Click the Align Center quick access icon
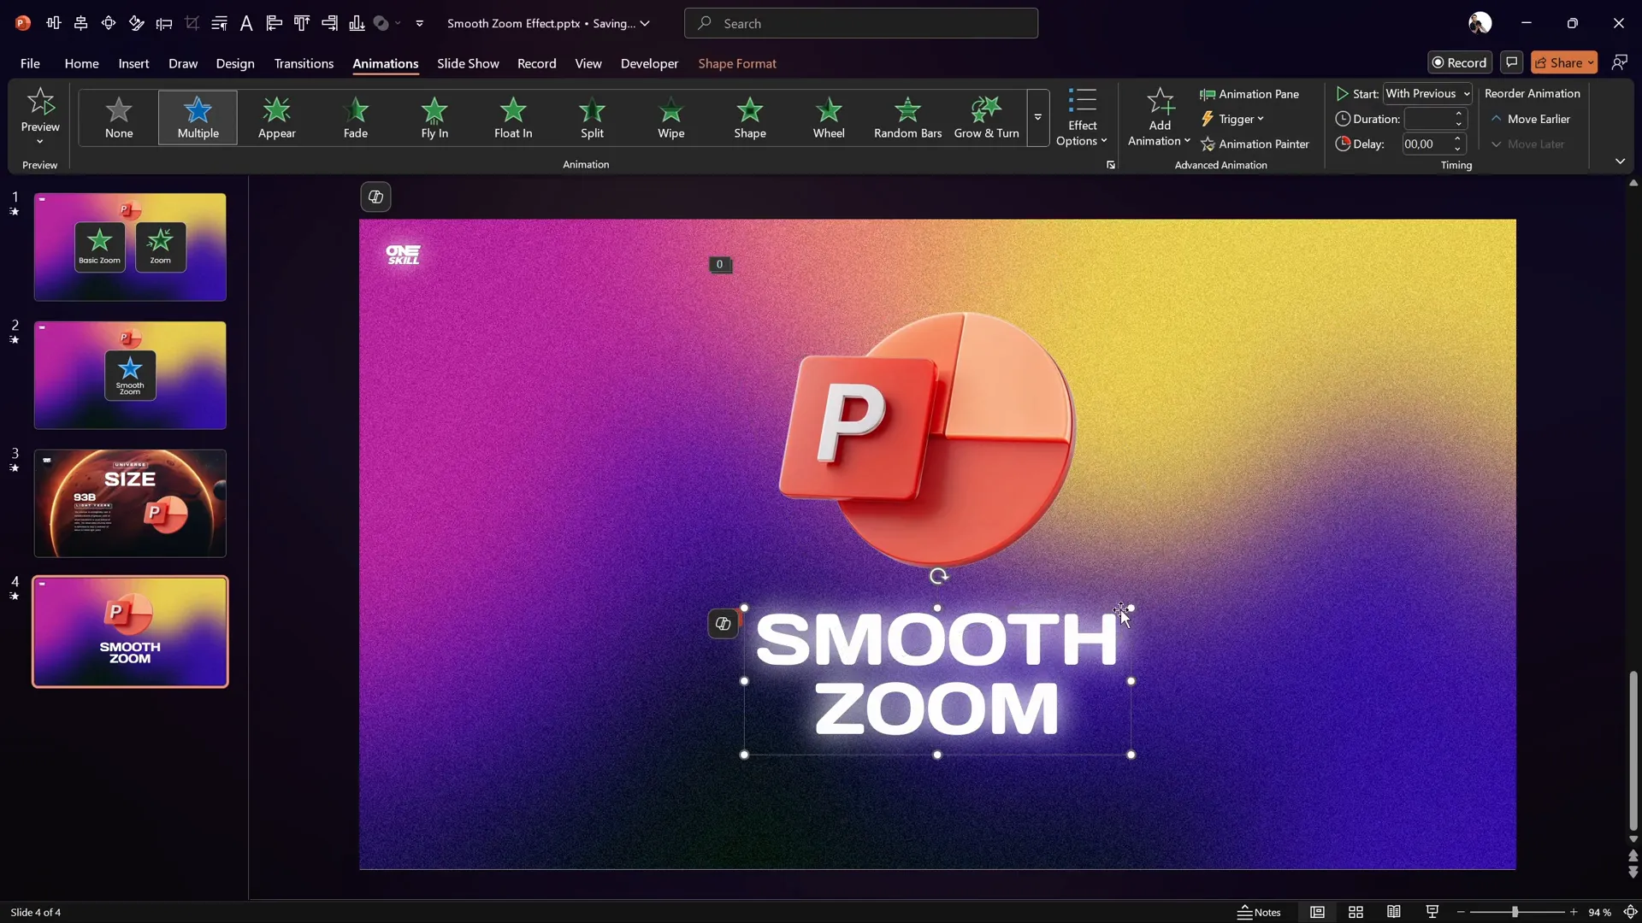Viewport: 1642px width, 923px height. (81, 23)
